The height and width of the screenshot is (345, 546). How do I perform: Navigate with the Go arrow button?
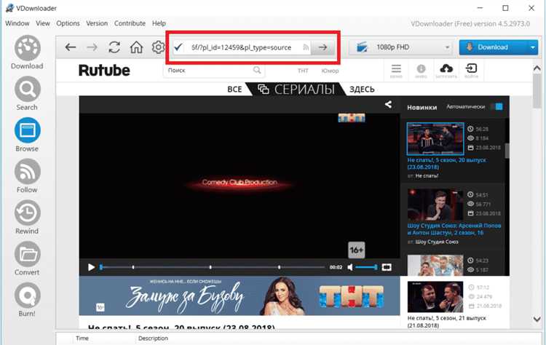pyautogui.click(x=323, y=47)
